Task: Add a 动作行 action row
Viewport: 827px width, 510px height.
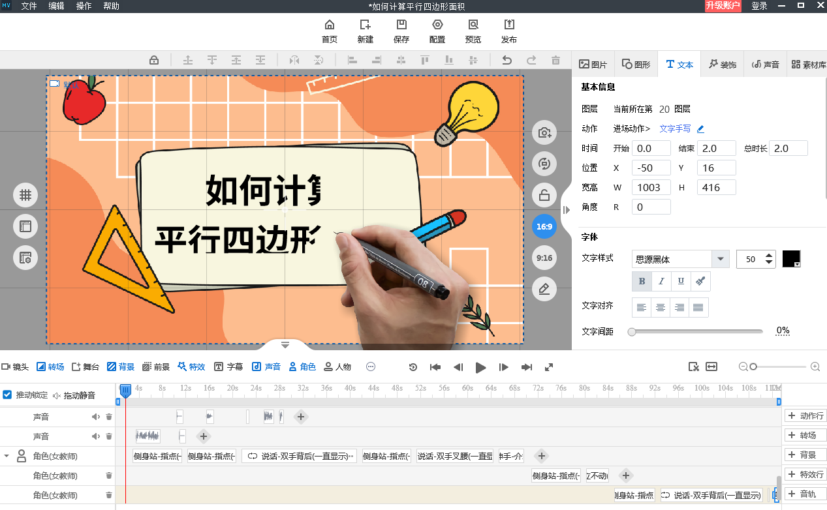Action: [806, 415]
